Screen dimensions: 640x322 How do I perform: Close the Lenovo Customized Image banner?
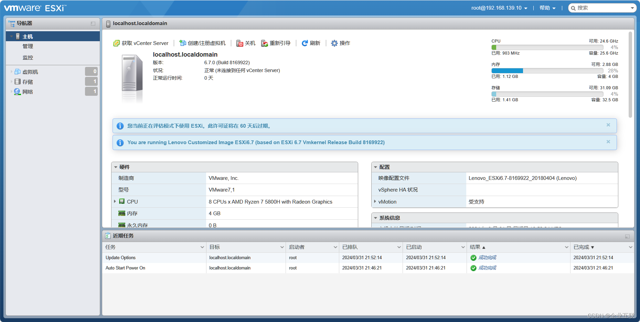608,142
